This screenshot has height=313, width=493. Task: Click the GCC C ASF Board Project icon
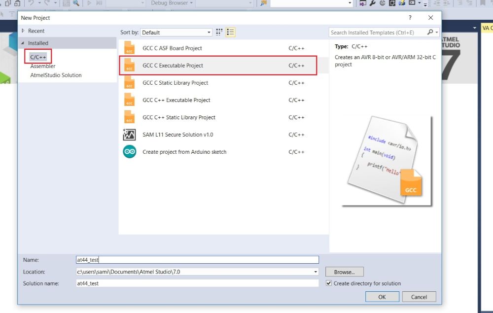(130, 48)
